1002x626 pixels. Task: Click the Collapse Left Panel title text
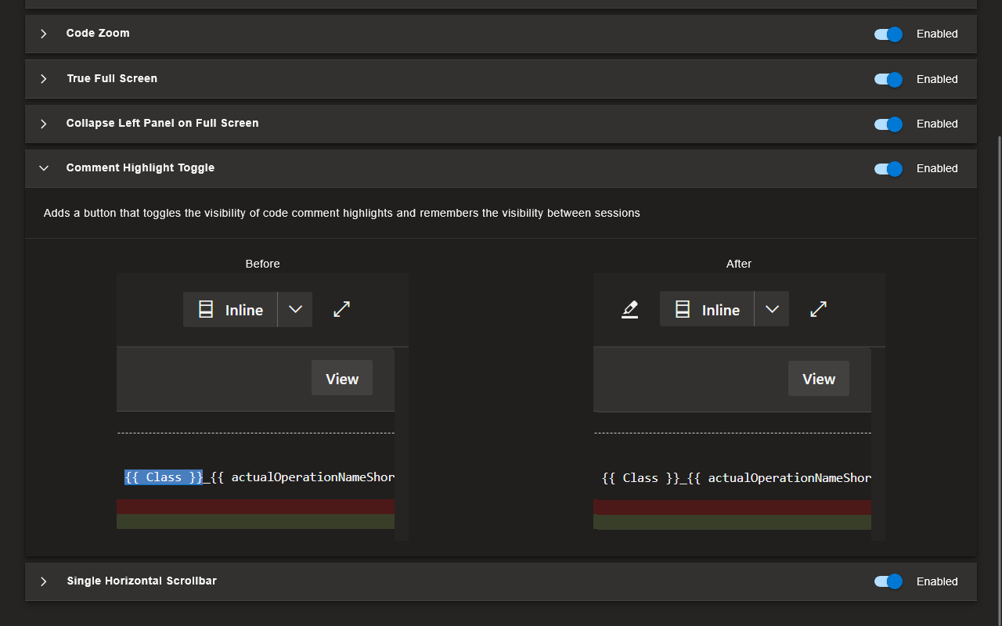tap(162, 123)
